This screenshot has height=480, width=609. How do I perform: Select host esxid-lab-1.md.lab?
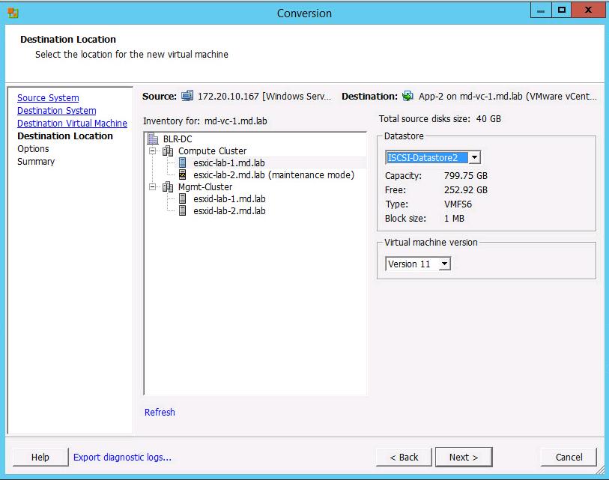pyautogui.click(x=229, y=199)
